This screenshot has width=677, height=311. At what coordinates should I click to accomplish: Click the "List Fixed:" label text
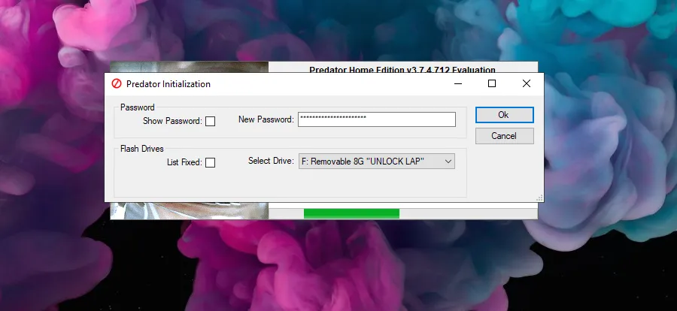[x=184, y=162]
